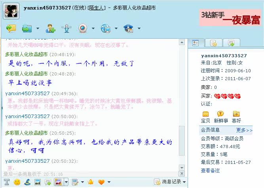This screenshot has height=188, width=264.
Task: Click username yanxin450733527 in profile panel
Action: pyautogui.click(x=224, y=56)
